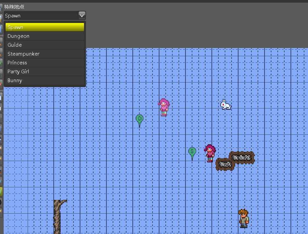Collapse the special location dropdown arrow

tap(82, 15)
